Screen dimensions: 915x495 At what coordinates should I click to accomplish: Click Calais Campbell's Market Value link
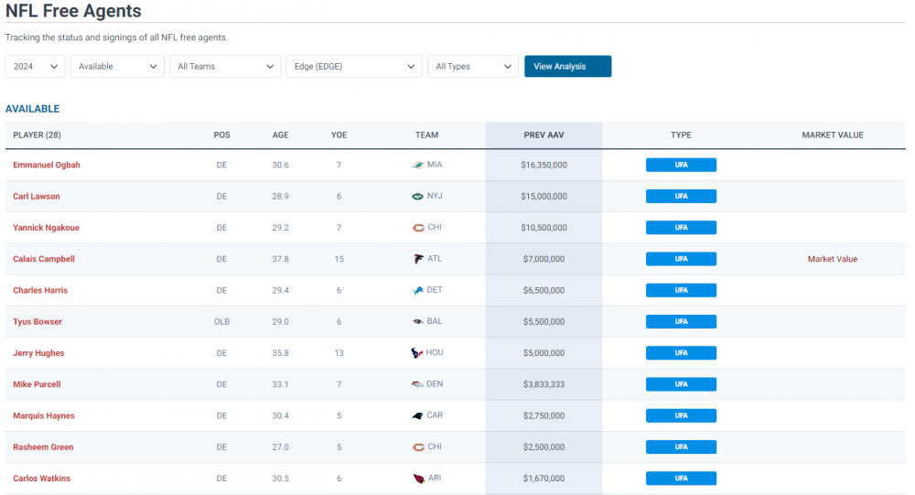[x=832, y=259]
